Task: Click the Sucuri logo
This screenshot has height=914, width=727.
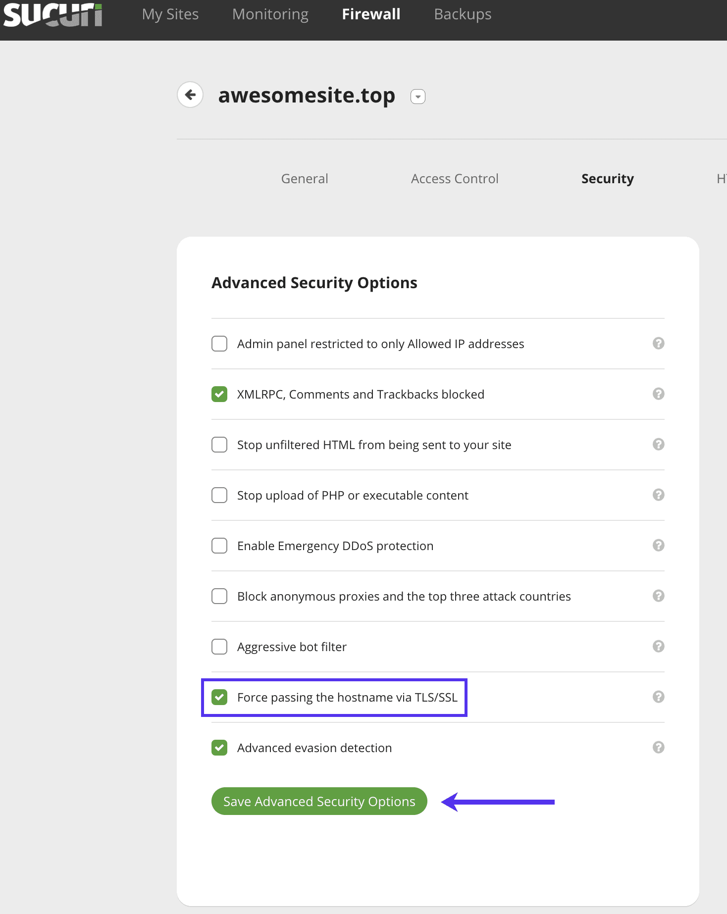Action: coord(52,15)
